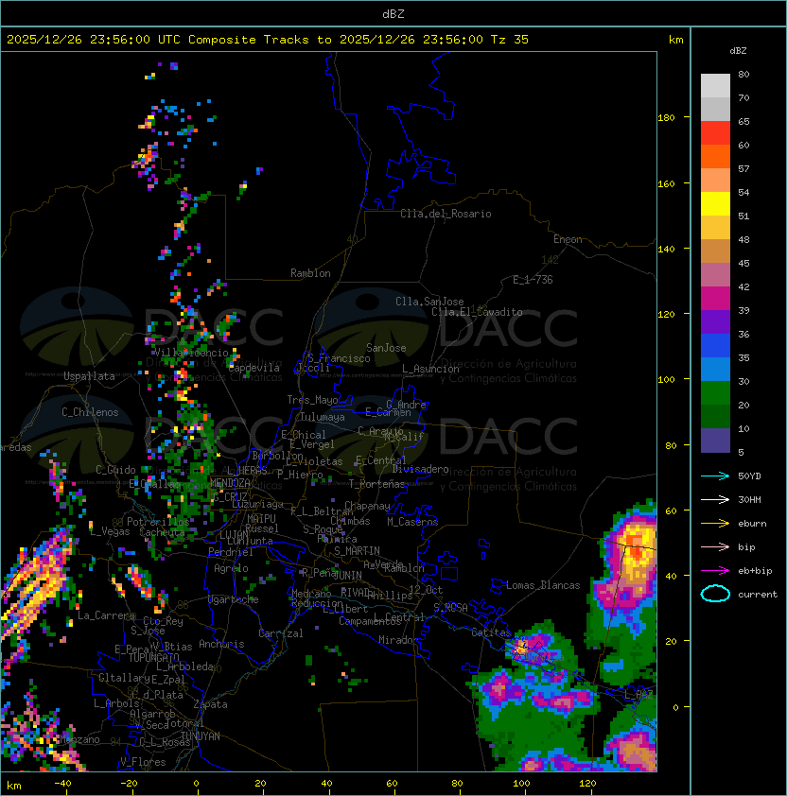Select the 'V_Flores' map label
The height and width of the screenshot is (796, 787).
coord(143,762)
